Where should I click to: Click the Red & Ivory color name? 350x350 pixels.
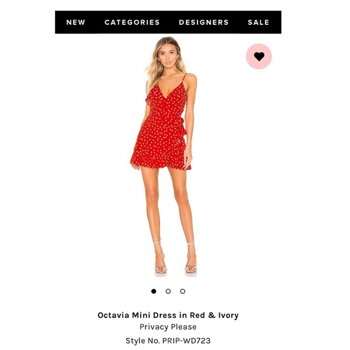pyautogui.click(x=214, y=315)
